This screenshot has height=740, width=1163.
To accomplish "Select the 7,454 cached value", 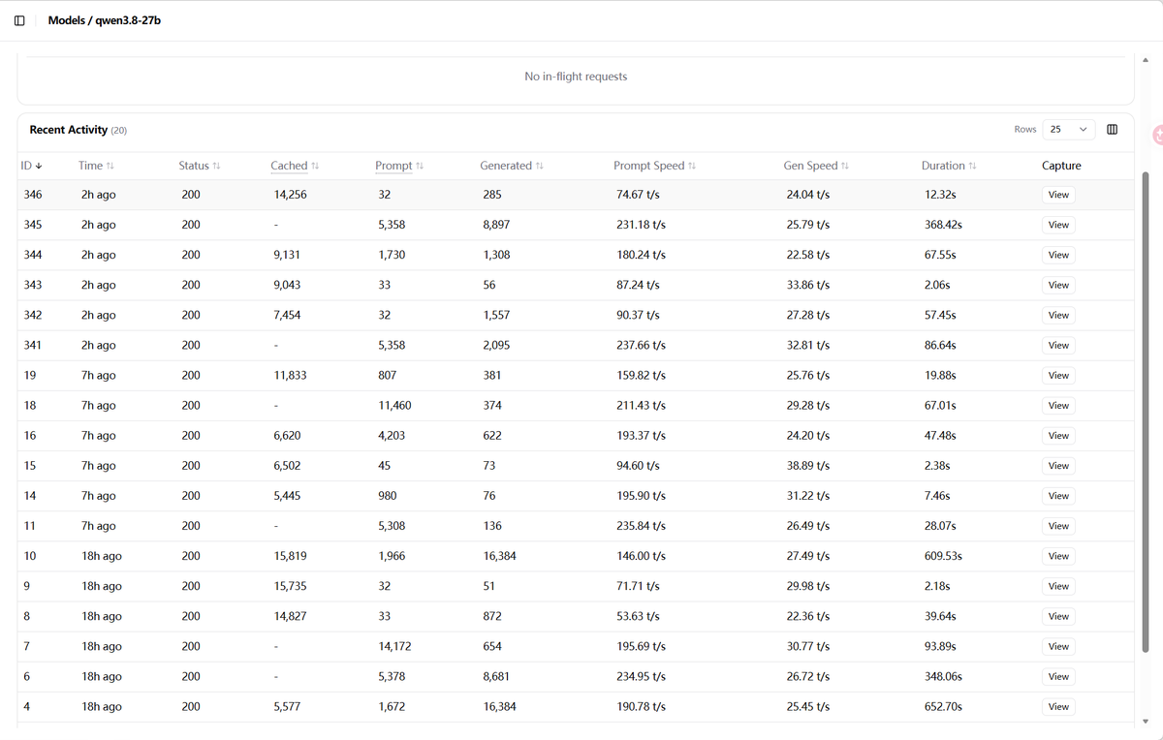I will pyautogui.click(x=288, y=315).
